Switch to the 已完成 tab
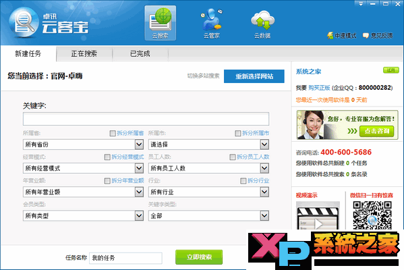This screenshot has width=404, height=270. [x=140, y=53]
